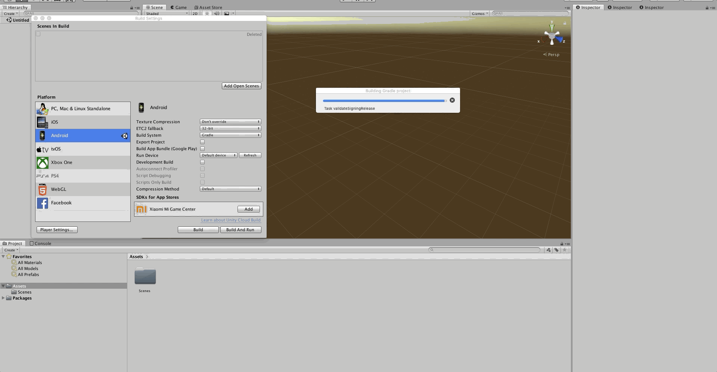Cancel the Gradle build with X icon
The image size is (717, 372).
[452, 100]
